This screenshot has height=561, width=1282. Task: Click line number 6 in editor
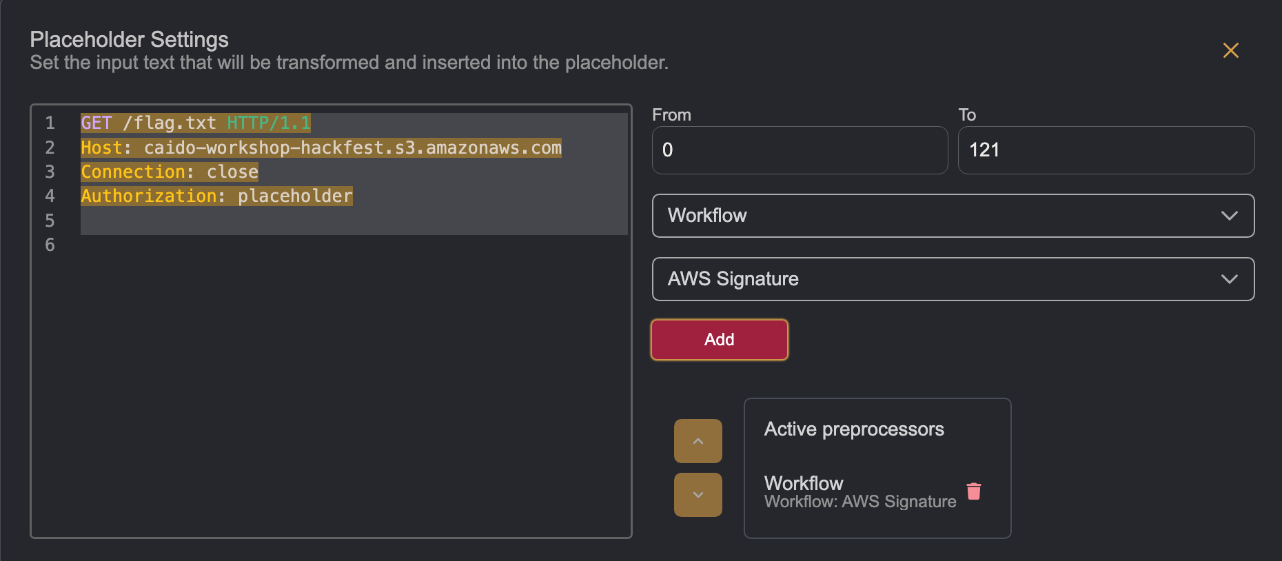50,245
